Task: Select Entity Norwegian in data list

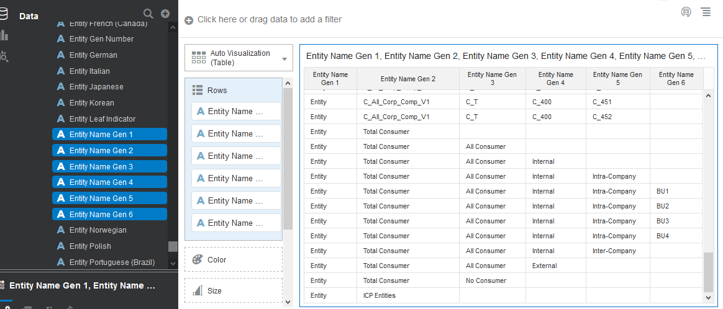Action: [98, 230]
